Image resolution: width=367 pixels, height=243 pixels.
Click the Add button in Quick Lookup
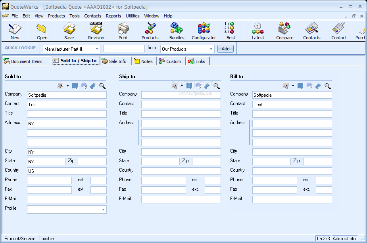point(225,49)
